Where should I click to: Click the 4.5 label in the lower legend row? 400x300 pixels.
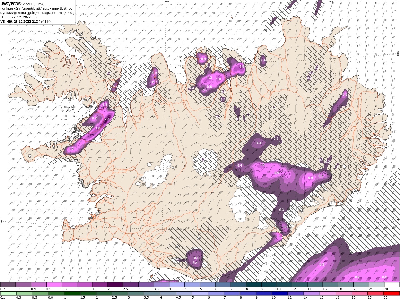[x=178, y=298]
